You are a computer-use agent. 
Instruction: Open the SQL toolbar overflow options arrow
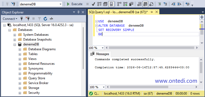click(x=192, y=5)
